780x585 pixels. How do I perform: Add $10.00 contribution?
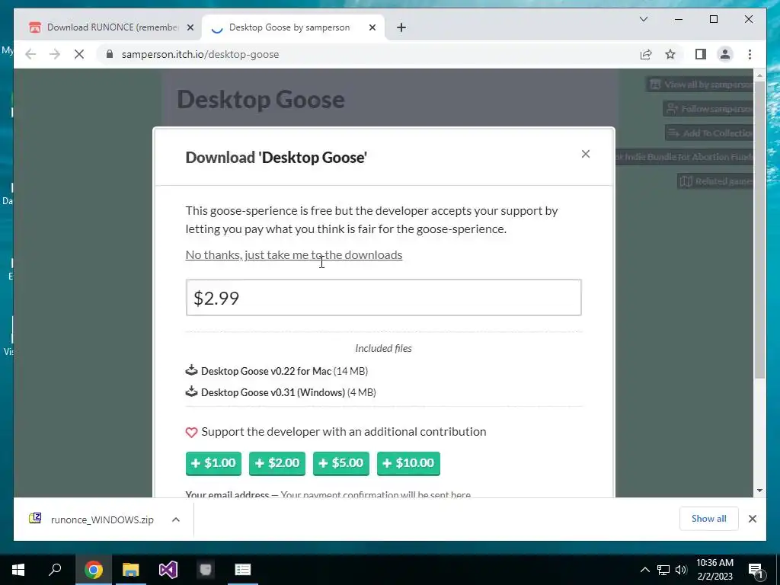408,463
